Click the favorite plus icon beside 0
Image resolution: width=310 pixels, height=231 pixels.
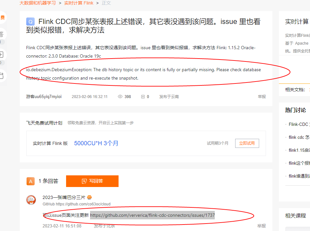tap(143, 96)
